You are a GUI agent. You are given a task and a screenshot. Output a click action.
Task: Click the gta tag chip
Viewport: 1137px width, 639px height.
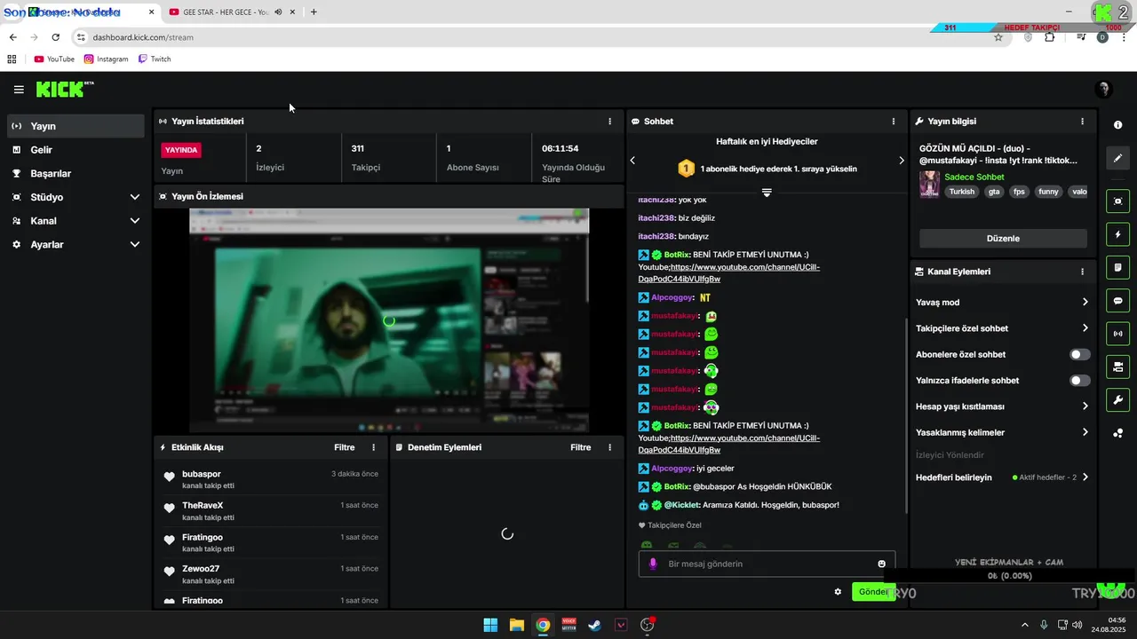(x=994, y=192)
